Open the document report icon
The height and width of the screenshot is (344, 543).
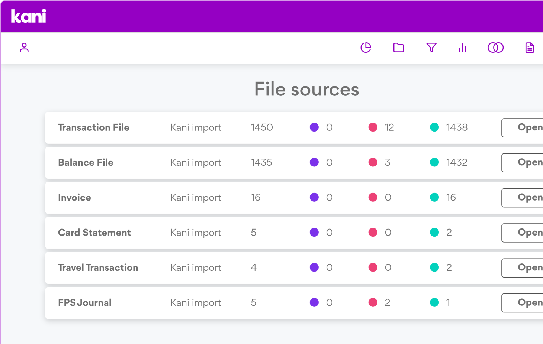pos(530,48)
